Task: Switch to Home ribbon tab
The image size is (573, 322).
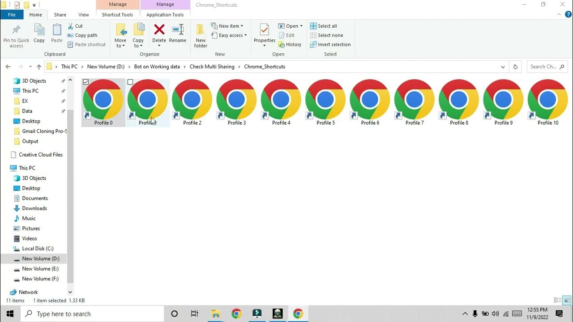Action: 36,14
